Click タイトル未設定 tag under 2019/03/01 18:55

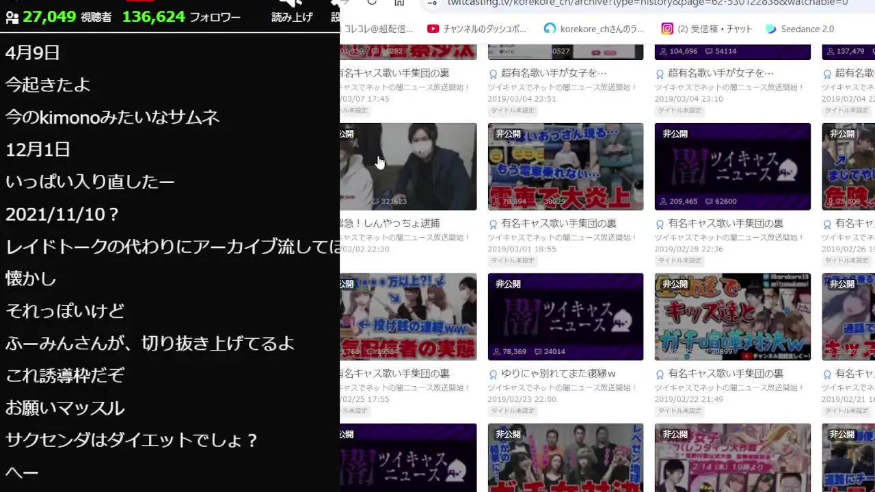[513, 260]
